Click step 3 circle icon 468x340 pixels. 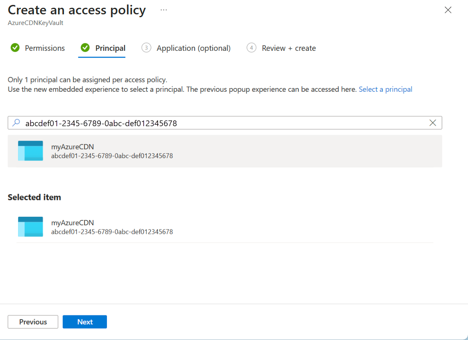pyautogui.click(x=146, y=48)
